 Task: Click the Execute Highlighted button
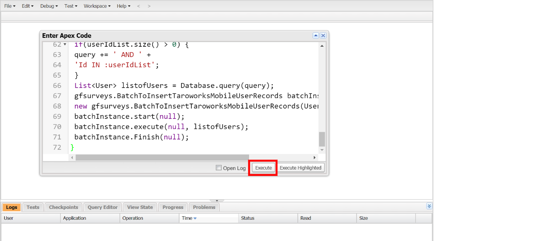click(x=301, y=168)
